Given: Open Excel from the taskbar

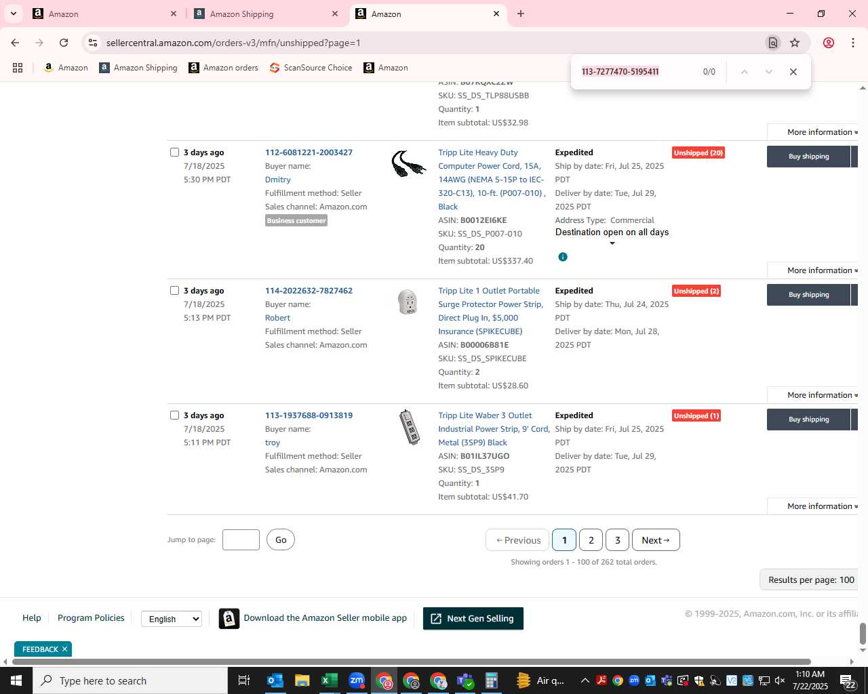Looking at the screenshot, I should [329, 680].
